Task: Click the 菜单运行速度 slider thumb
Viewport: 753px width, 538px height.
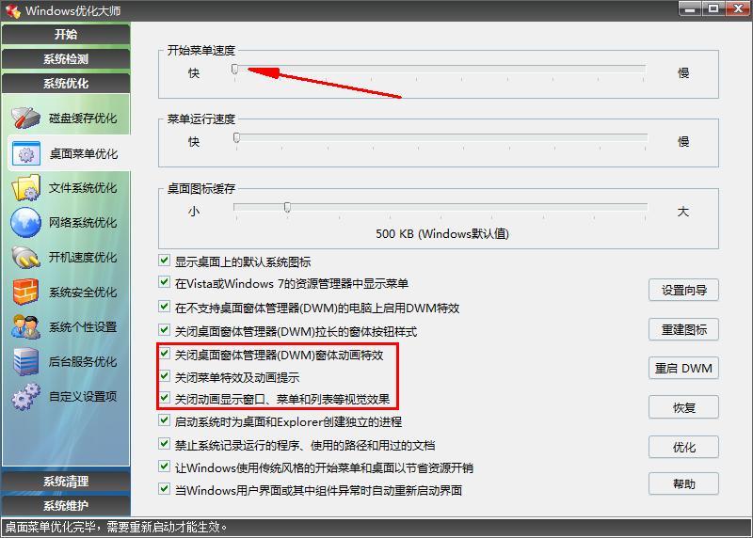Action: click(237, 137)
